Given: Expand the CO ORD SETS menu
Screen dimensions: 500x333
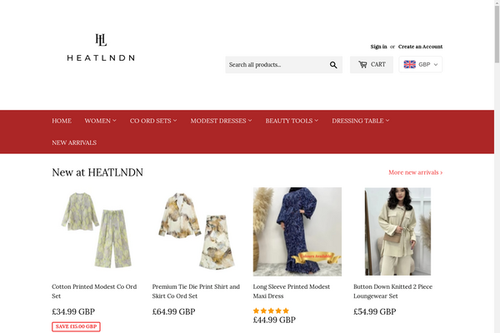Looking at the screenshot, I should pyautogui.click(x=153, y=121).
